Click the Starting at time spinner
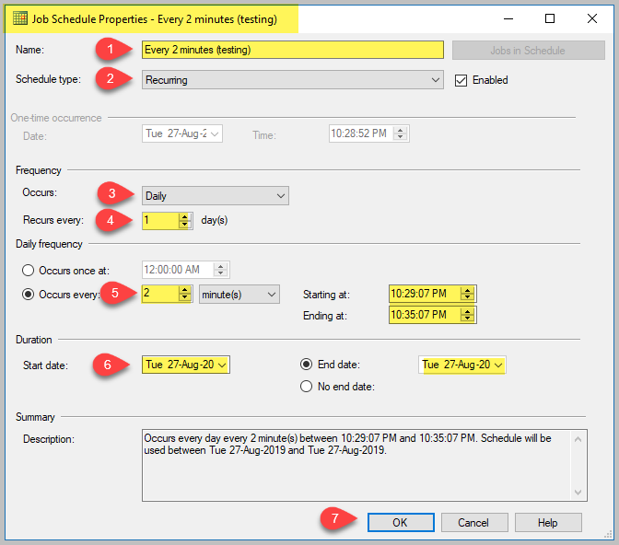 (467, 294)
